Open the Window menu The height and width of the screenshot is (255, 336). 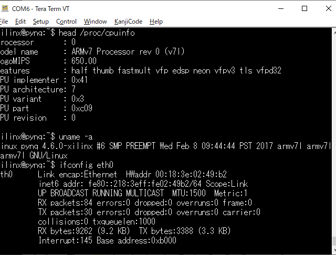tap(95, 22)
